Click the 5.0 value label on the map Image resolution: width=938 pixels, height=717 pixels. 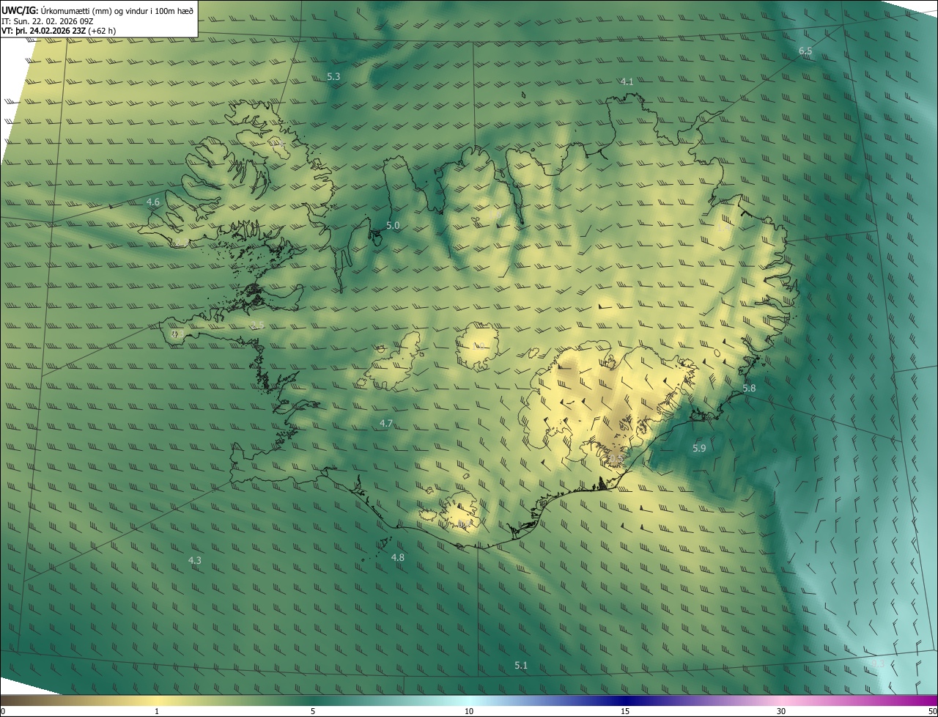click(x=393, y=226)
